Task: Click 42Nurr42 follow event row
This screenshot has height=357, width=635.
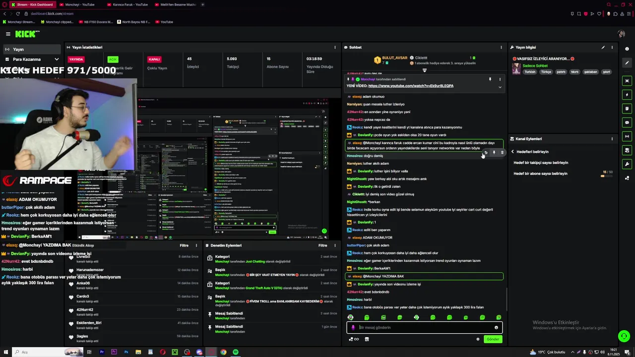Action: [134, 311]
